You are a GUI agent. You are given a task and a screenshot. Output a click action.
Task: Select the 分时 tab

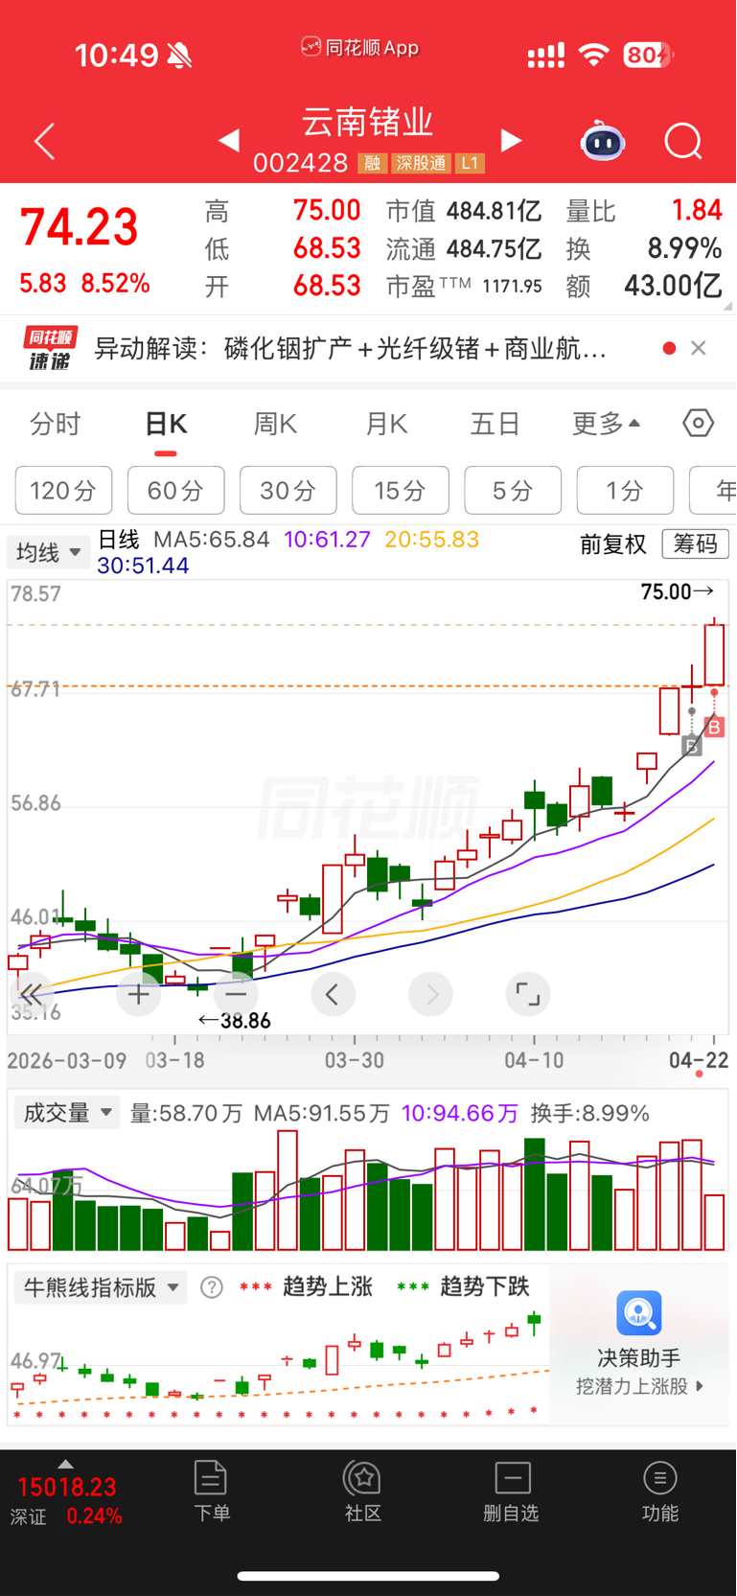coord(56,424)
